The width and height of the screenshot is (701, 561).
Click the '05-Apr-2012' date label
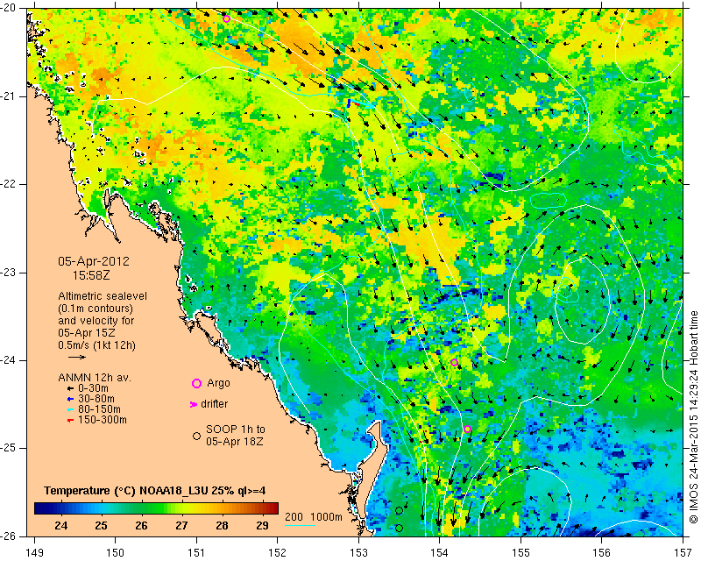[94, 261]
